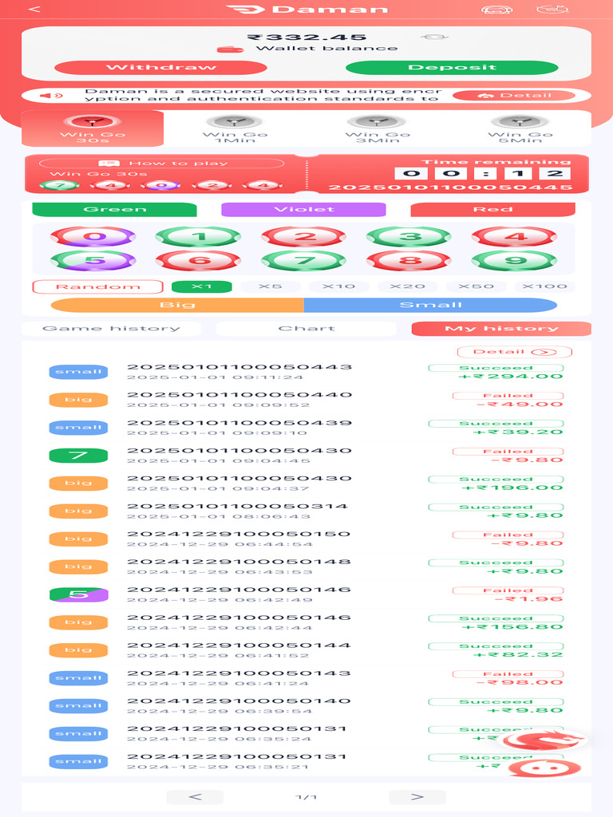Expand history row 20241229100050150

pyautogui.click(x=306, y=539)
